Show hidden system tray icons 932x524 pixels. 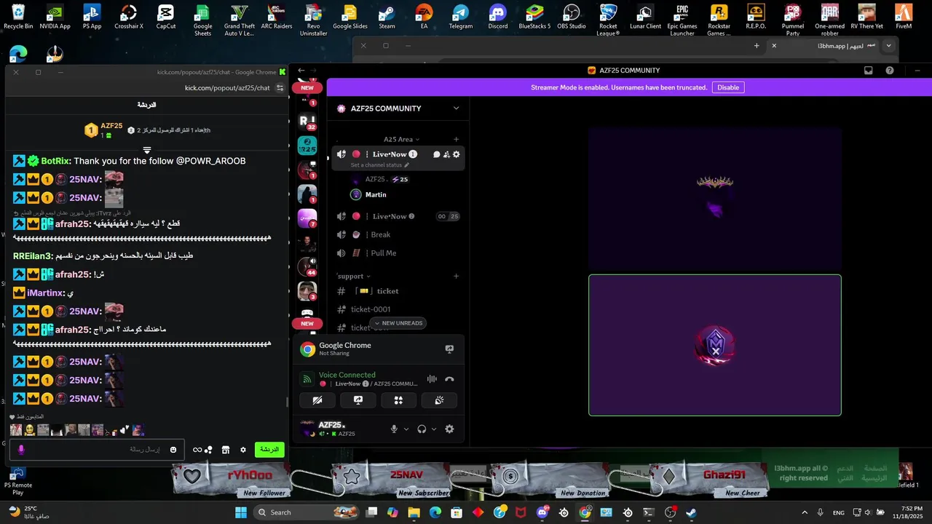(805, 512)
